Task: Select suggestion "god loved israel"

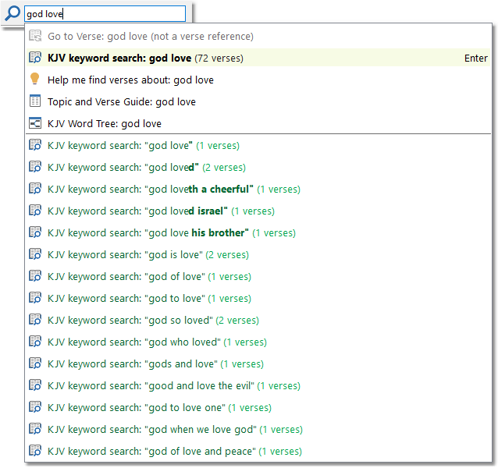Action: point(258,211)
